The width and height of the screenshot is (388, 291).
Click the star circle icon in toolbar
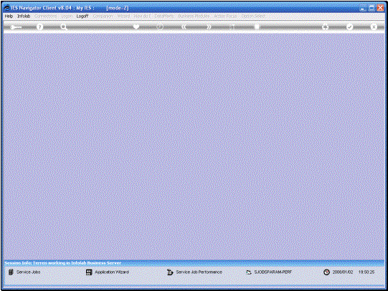tap(325, 27)
